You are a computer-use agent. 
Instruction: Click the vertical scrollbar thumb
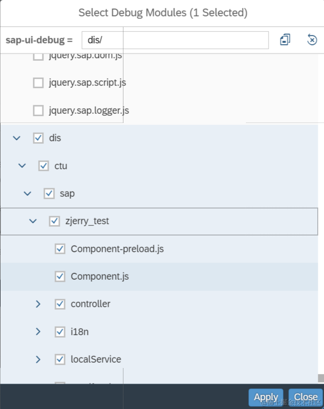point(321,378)
